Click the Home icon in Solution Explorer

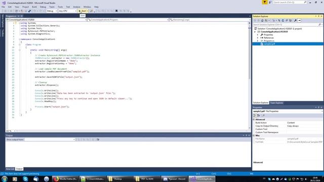(262, 20)
